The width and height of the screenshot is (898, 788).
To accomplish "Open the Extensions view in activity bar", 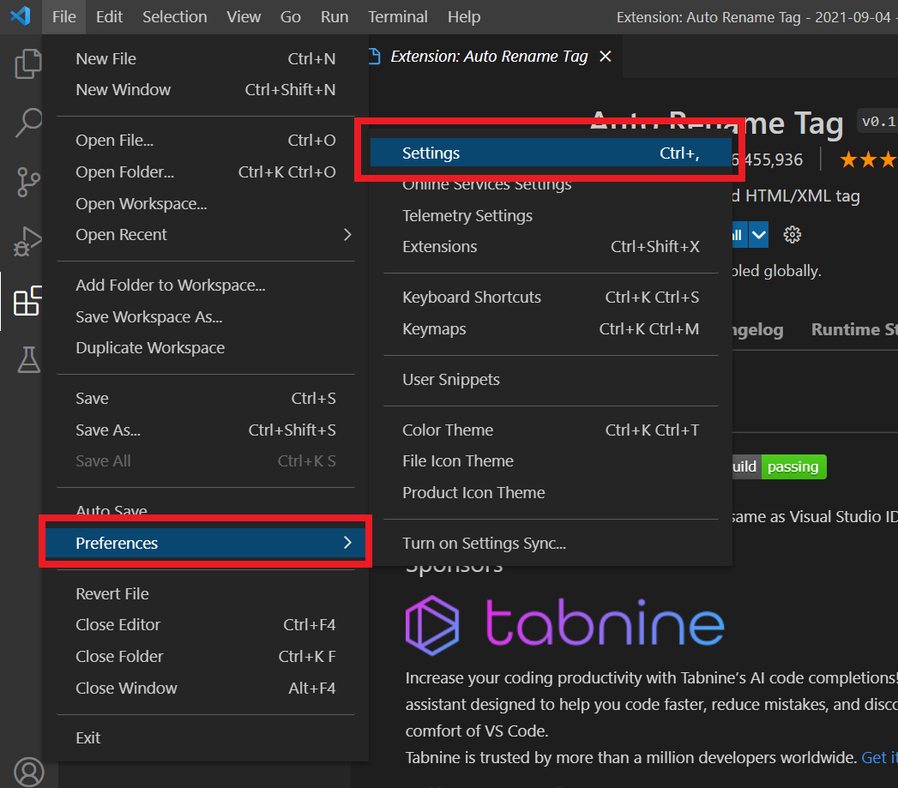I will (28, 301).
